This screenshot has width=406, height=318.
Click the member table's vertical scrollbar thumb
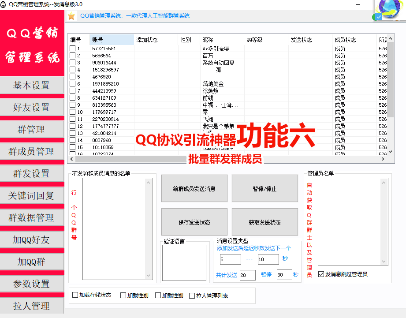(x=391, y=80)
